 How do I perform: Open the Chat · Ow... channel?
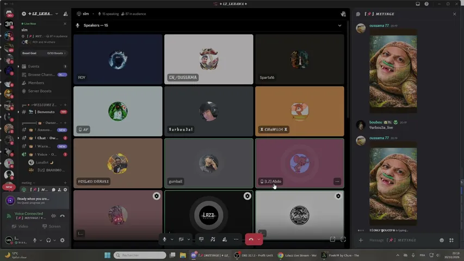pyautogui.click(x=44, y=138)
